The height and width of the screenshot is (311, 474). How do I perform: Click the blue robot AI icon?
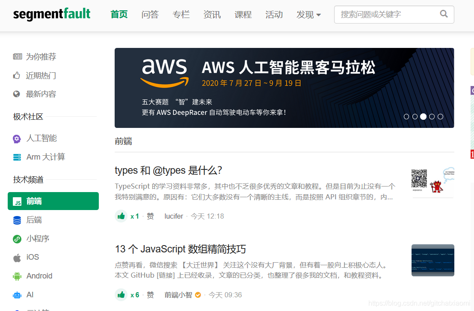click(17, 295)
